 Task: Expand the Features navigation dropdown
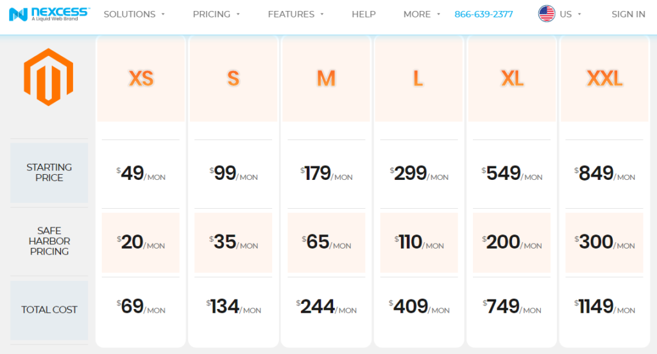[296, 14]
